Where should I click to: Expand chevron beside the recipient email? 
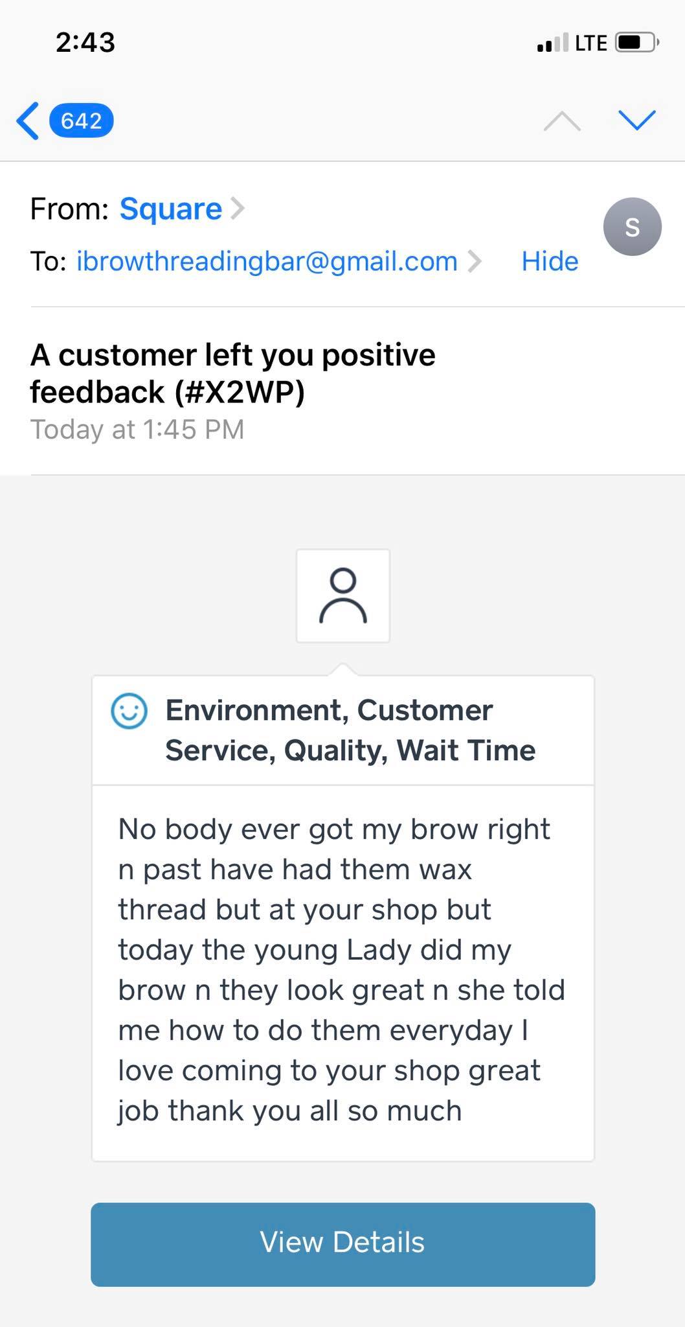pyautogui.click(x=475, y=261)
